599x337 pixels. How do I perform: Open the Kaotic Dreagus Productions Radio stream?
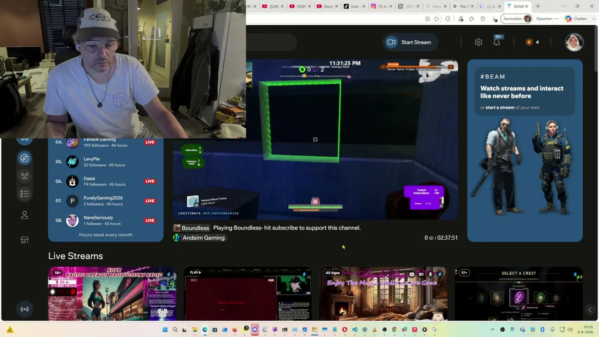[112, 294]
